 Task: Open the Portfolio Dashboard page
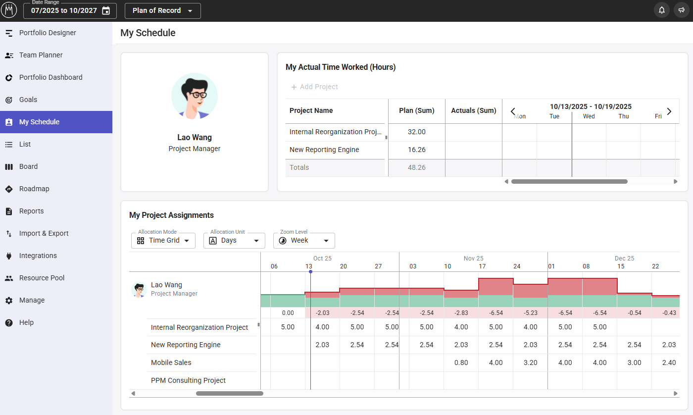50,77
